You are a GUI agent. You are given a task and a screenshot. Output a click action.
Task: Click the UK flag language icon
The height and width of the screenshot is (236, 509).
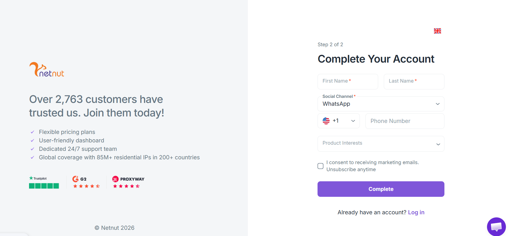pos(437,31)
